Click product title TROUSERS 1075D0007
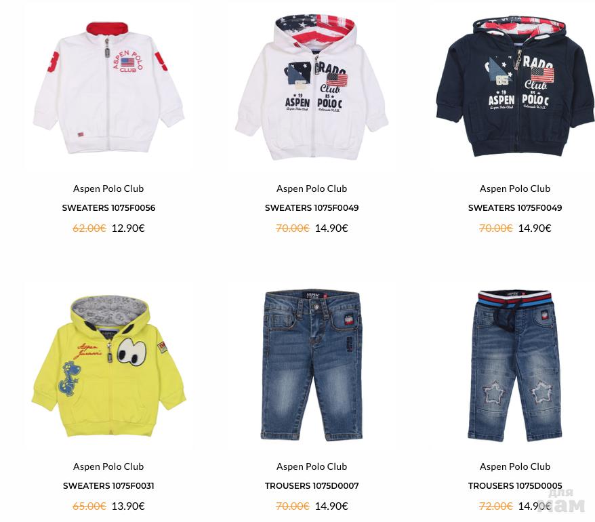Image resolution: width=595 pixels, height=522 pixels. pyautogui.click(x=312, y=485)
